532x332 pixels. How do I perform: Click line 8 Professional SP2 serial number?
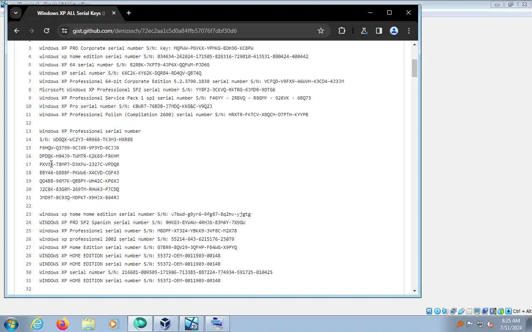click(x=157, y=90)
